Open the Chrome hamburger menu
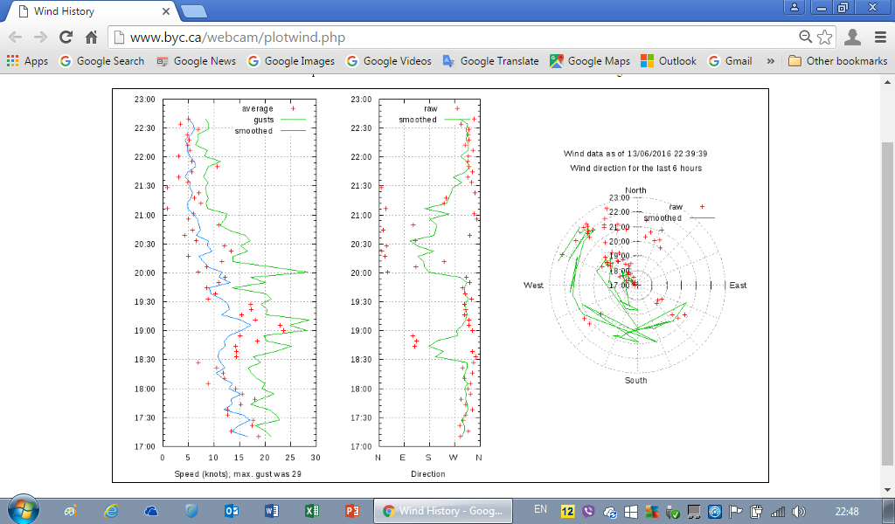Image resolution: width=895 pixels, height=524 pixels. tap(880, 38)
